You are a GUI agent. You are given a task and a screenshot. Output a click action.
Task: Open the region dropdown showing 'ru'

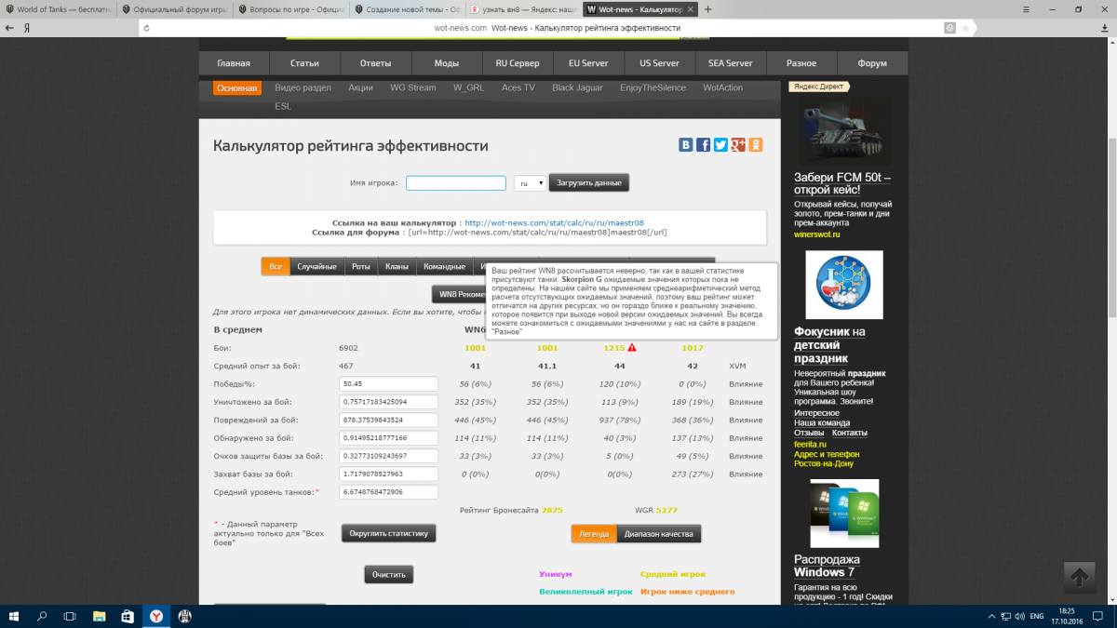(x=530, y=183)
